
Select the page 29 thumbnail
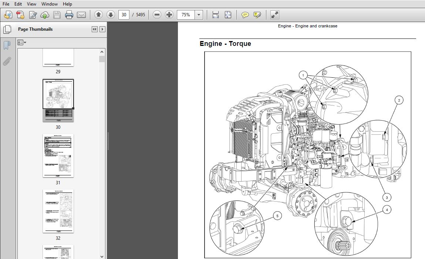pyautogui.click(x=58, y=57)
